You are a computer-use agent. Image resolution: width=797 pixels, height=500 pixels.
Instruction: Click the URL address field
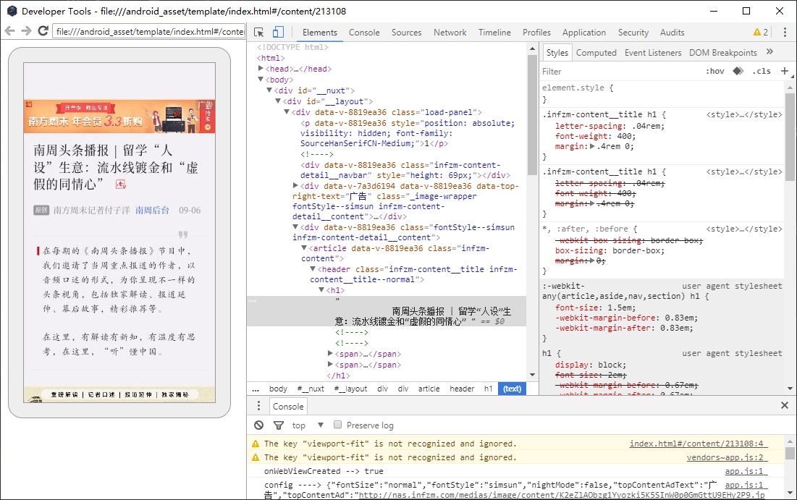coord(149,31)
